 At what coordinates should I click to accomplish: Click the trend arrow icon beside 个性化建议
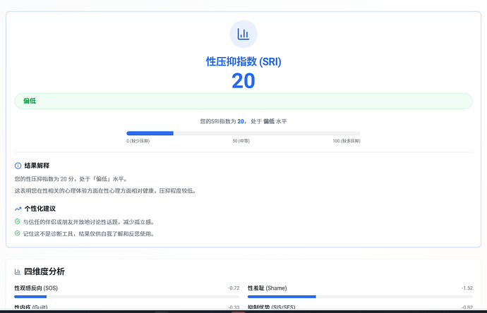point(18,209)
